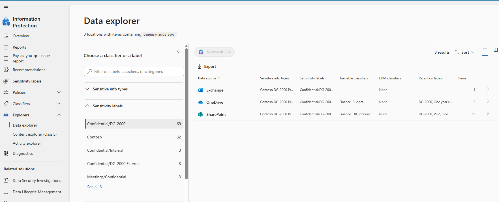Viewport: 499px width, 202px height.
Task: Switch to grid view layout icon
Action: pyautogui.click(x=496, y=50)
